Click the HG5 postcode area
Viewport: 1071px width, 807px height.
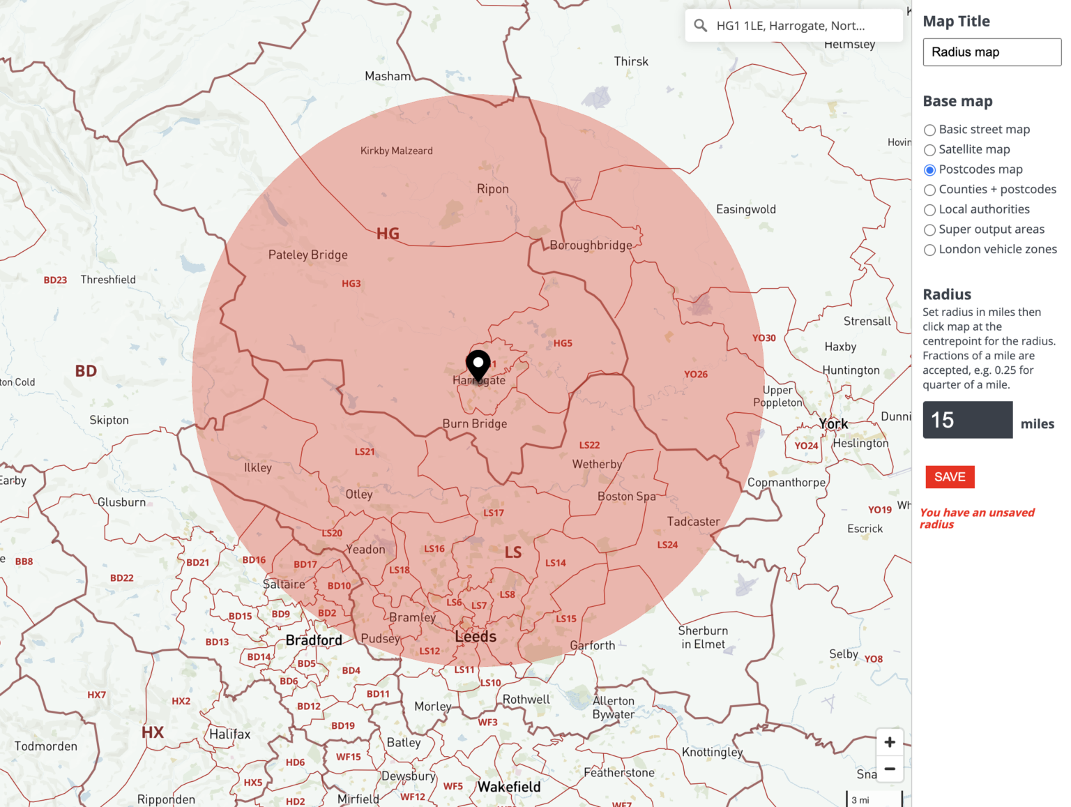(563, 343)
